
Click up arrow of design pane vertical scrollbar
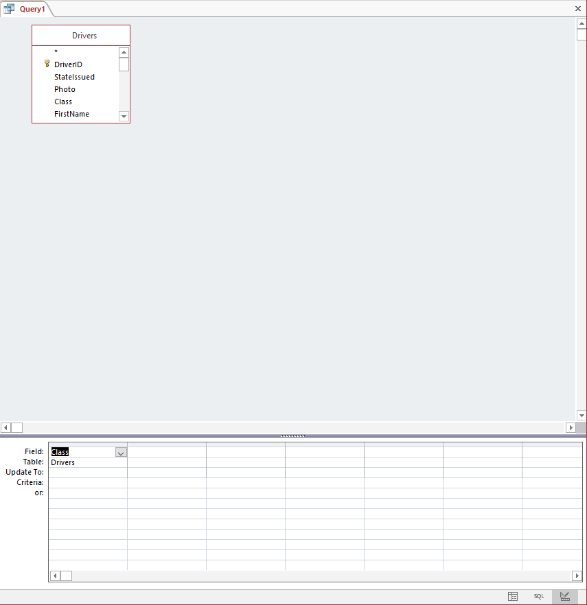(x=582, y=23)
